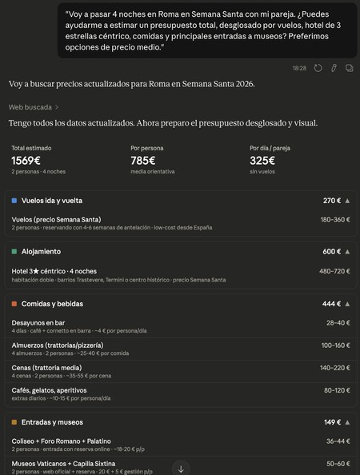
Task: Click the copy message icon
Action: pyautogui.click(x=350, y=68)
